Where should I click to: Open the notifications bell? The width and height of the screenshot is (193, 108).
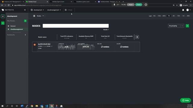(183, 10)
